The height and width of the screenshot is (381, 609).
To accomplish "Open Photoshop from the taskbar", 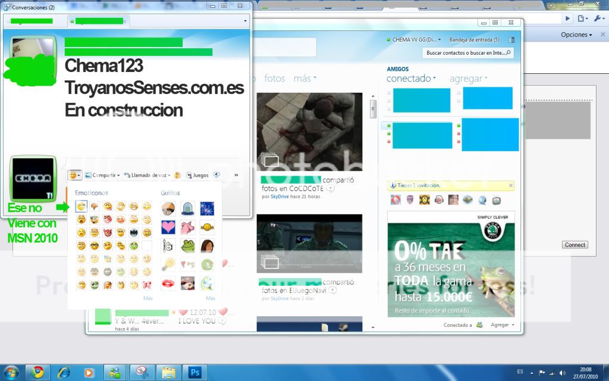I will pyautogui.click(x=194, y=373).
